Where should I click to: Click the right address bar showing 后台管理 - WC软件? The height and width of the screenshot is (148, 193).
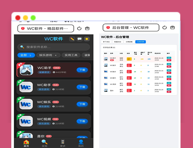pos(131,28)
